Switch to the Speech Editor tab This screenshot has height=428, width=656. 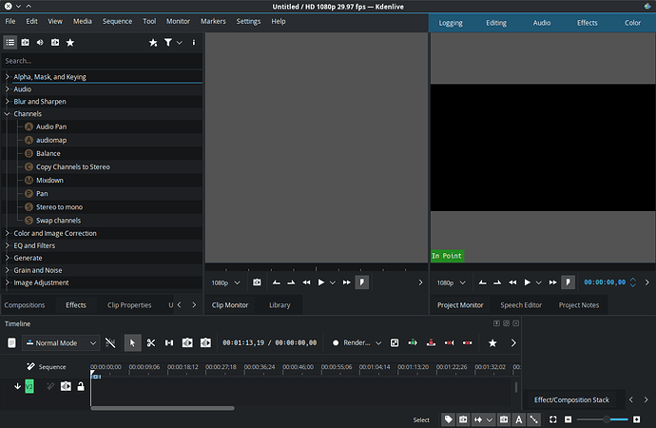pyautogui.click(x=521, y=305)
